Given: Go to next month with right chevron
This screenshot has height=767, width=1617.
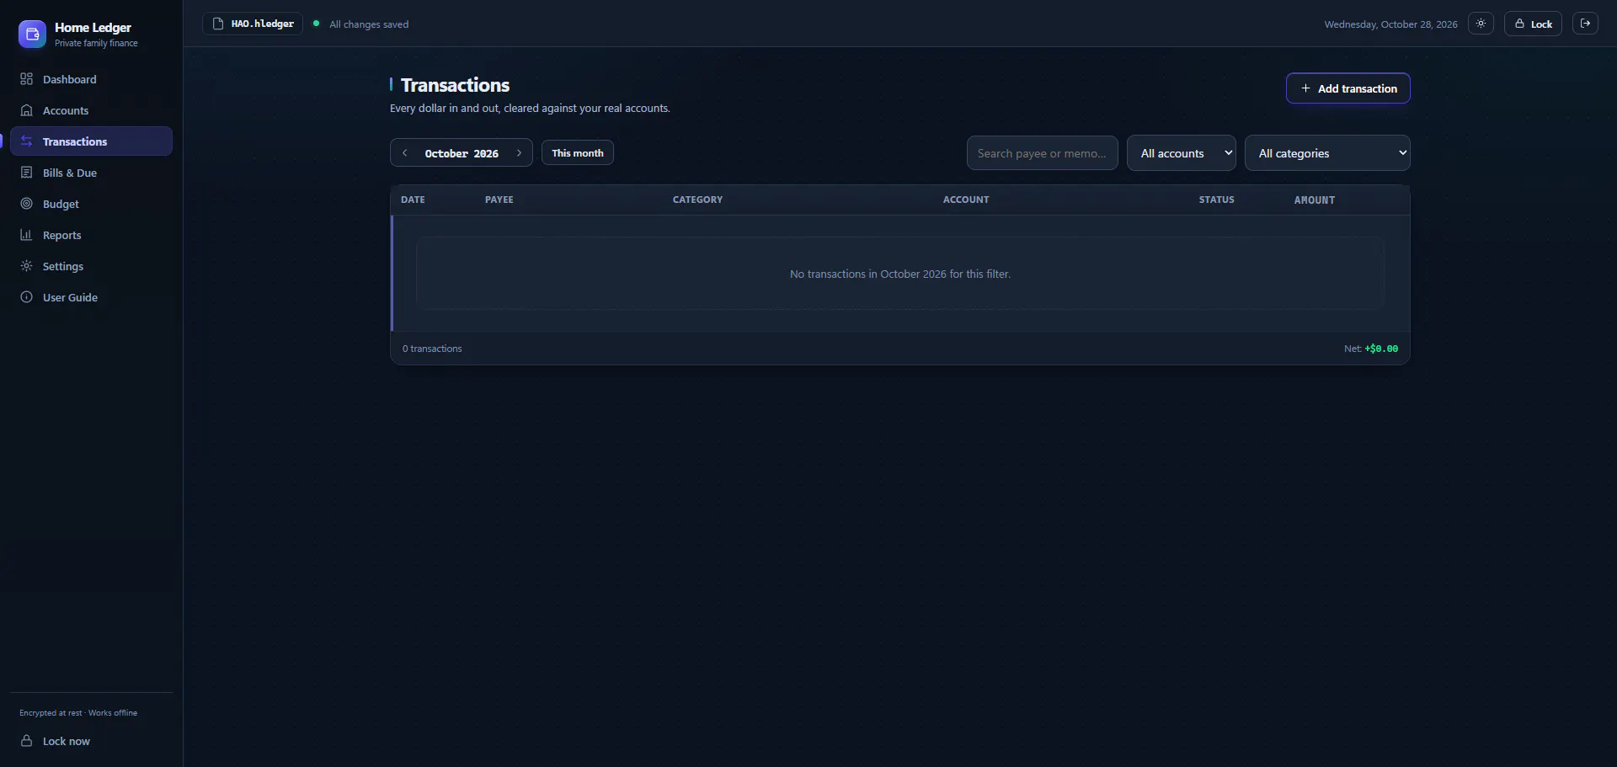Looking at the screenshot, I should pos(519,153).
